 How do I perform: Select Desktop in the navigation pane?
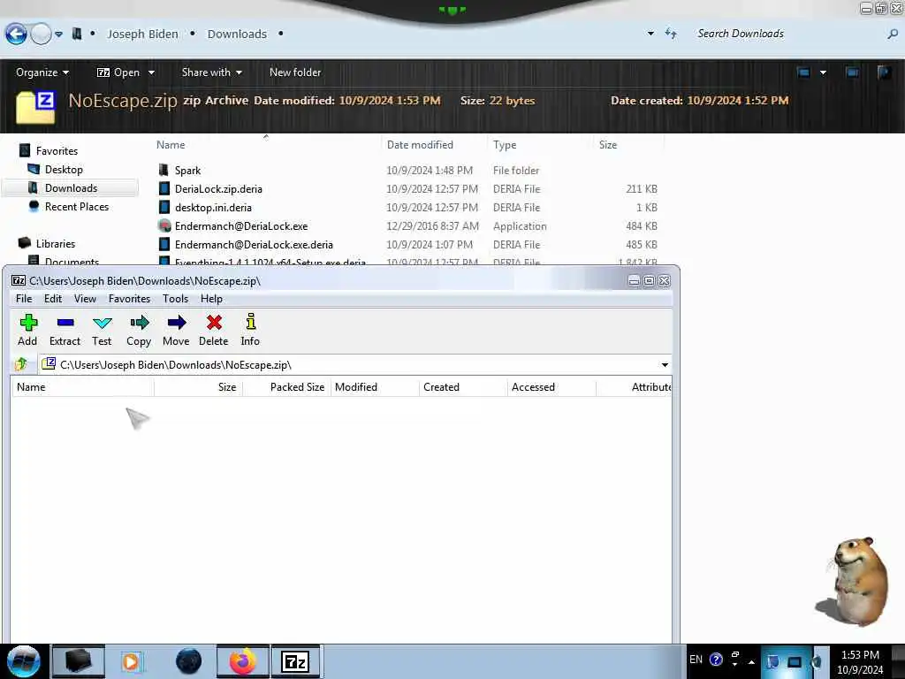click(64, 169)
